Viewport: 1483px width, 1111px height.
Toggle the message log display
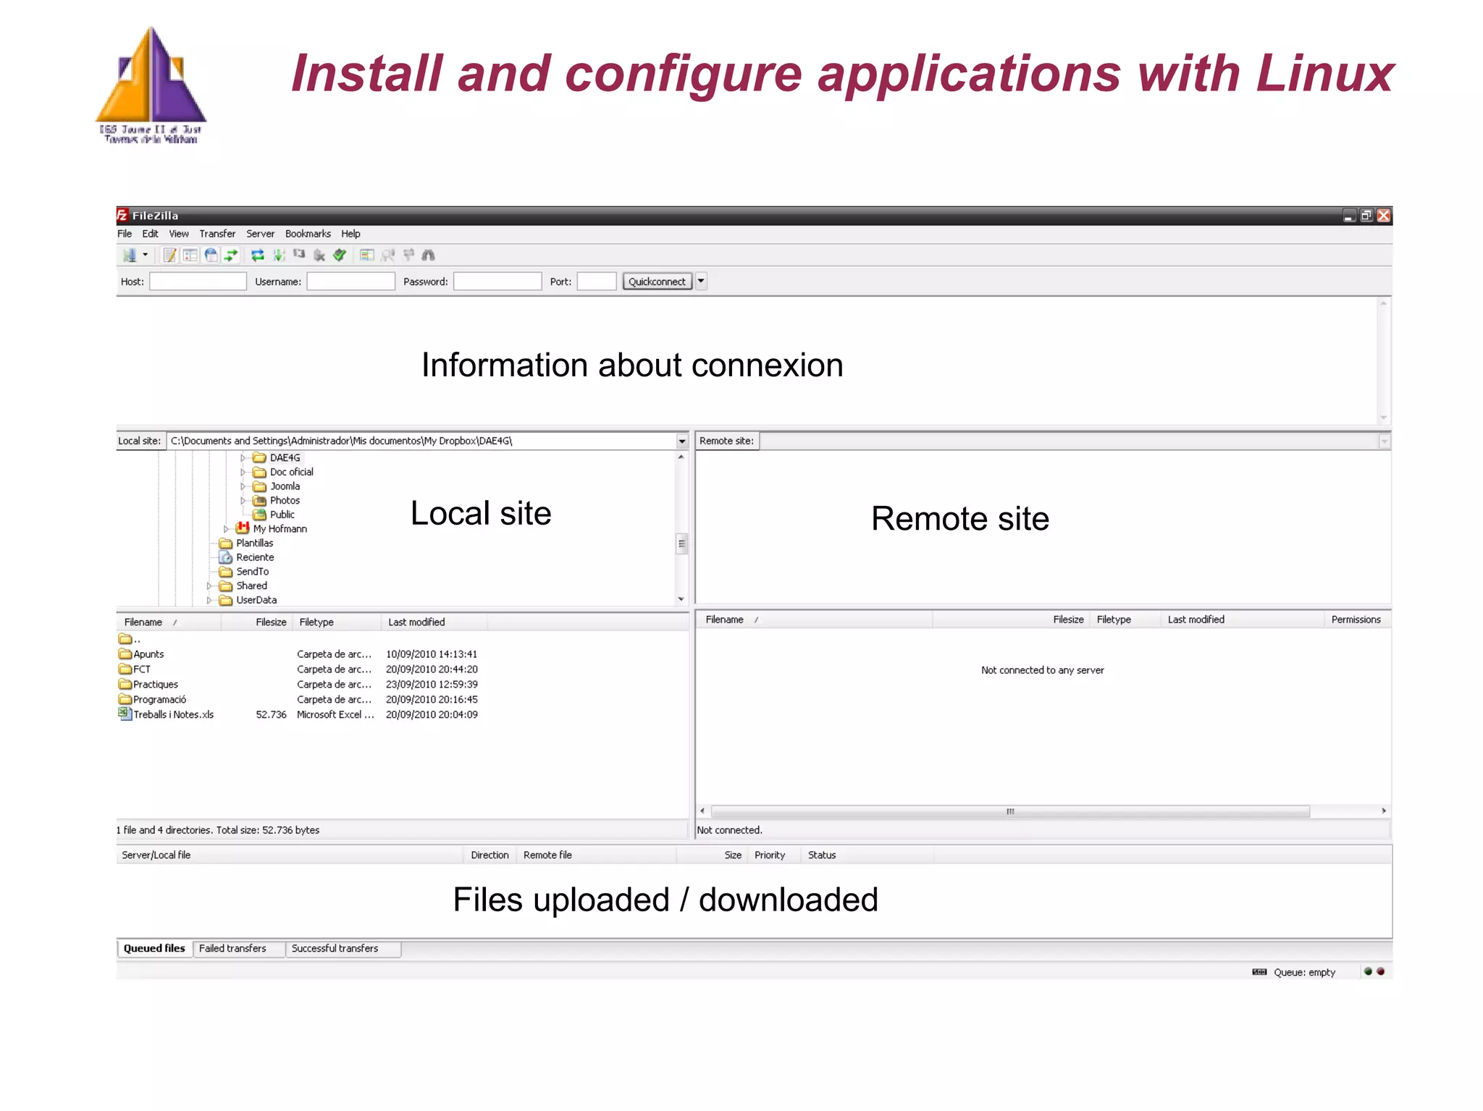[x=170, y=255]
